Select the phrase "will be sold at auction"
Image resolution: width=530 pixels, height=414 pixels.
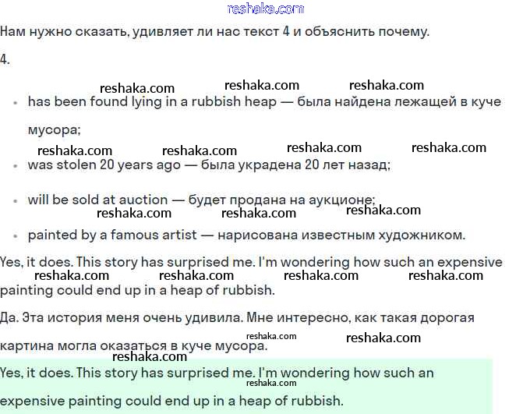(x=97, y=200)
